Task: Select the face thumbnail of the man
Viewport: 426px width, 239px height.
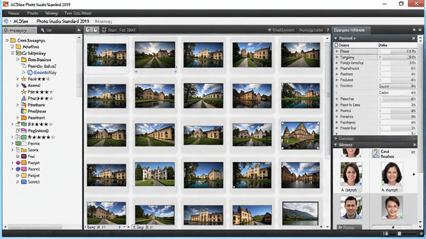Action: coord(351,207)
